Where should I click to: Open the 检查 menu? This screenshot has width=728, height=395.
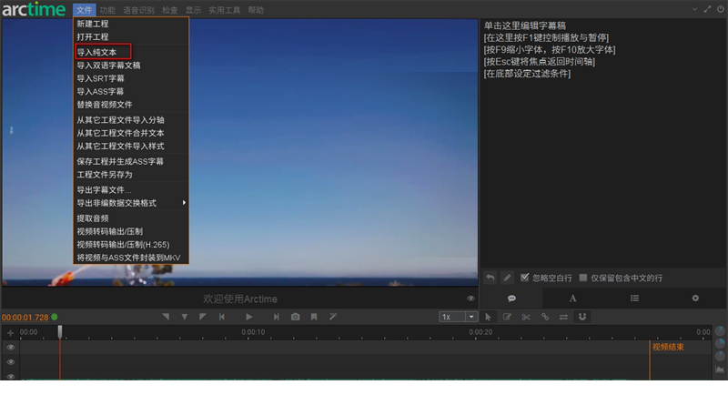[170, 10]
